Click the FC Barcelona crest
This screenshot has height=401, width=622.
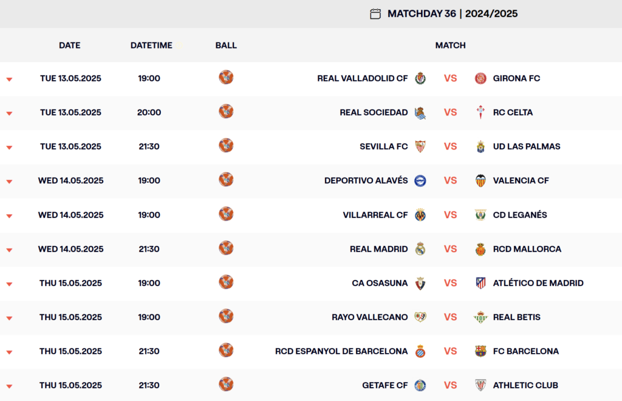click(480, 351)
